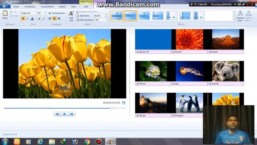This screenshot has height=145, width=257.
Task: Apply the fourth text effect thumbnail
Action: [157, 16]
